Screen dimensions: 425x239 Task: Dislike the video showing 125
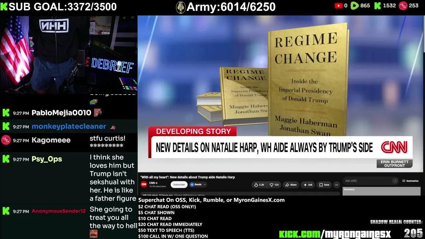pyautogui.click(x=274, y=185)
